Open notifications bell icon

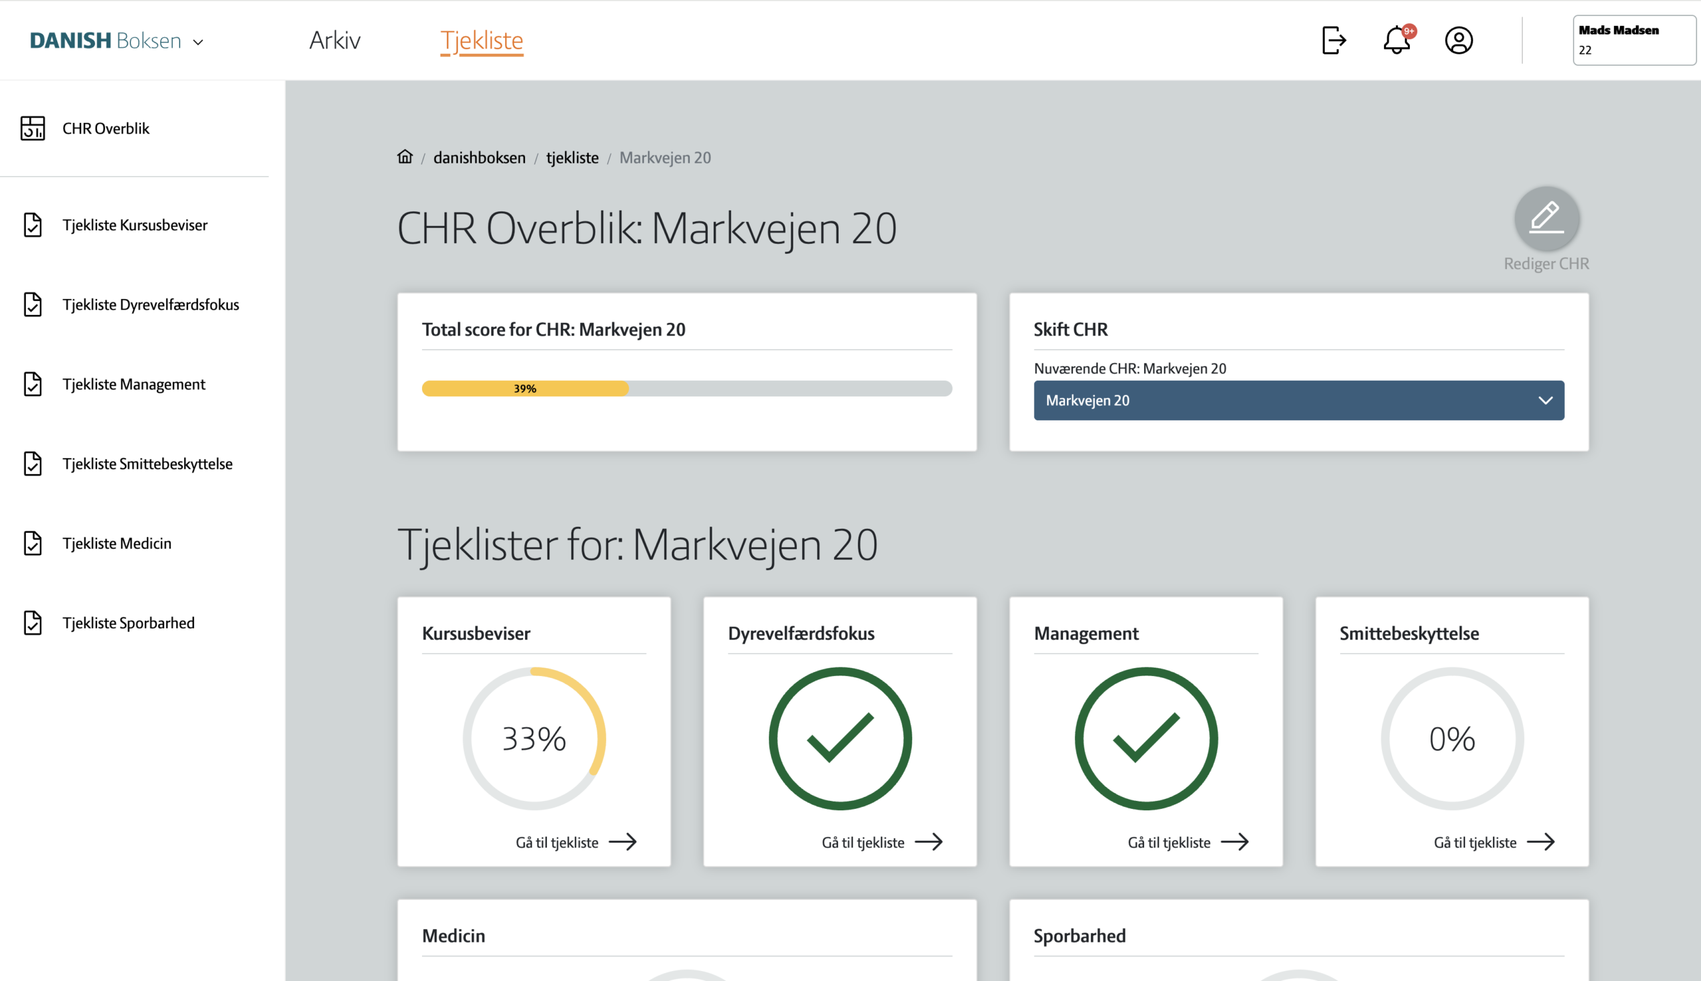click(x=1397, y=41)
